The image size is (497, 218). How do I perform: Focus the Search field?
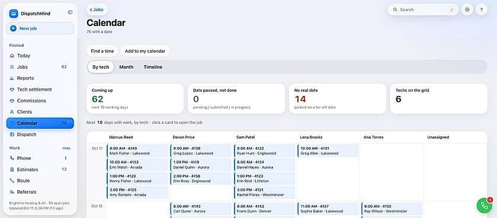point(423,9)
